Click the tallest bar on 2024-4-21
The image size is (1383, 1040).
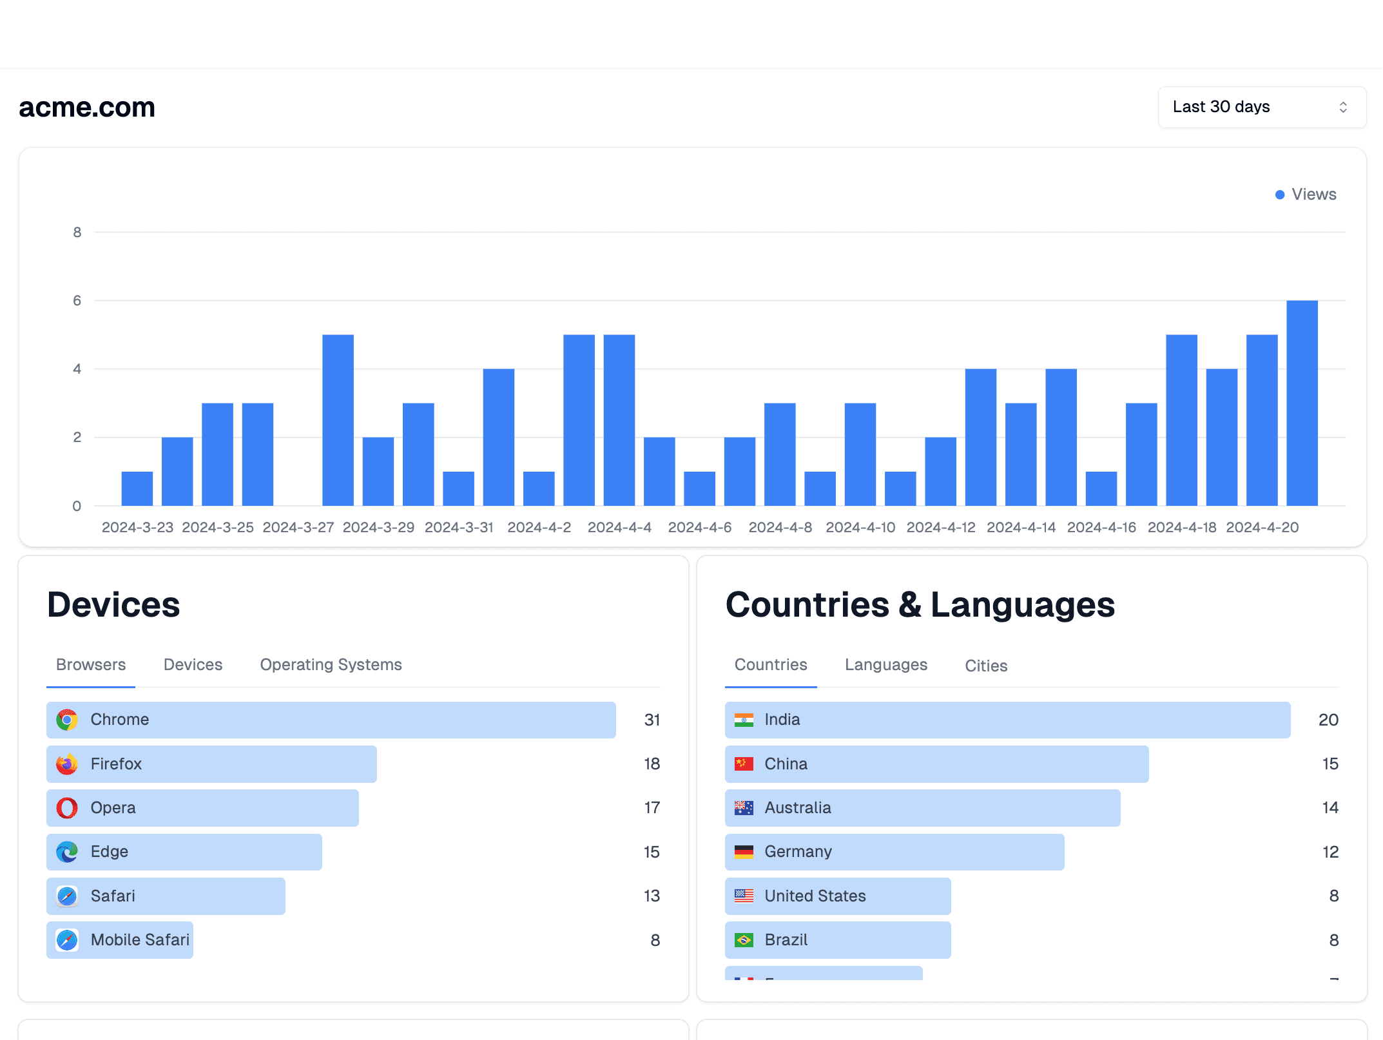pyautogui.click(x=1302, y=403)
